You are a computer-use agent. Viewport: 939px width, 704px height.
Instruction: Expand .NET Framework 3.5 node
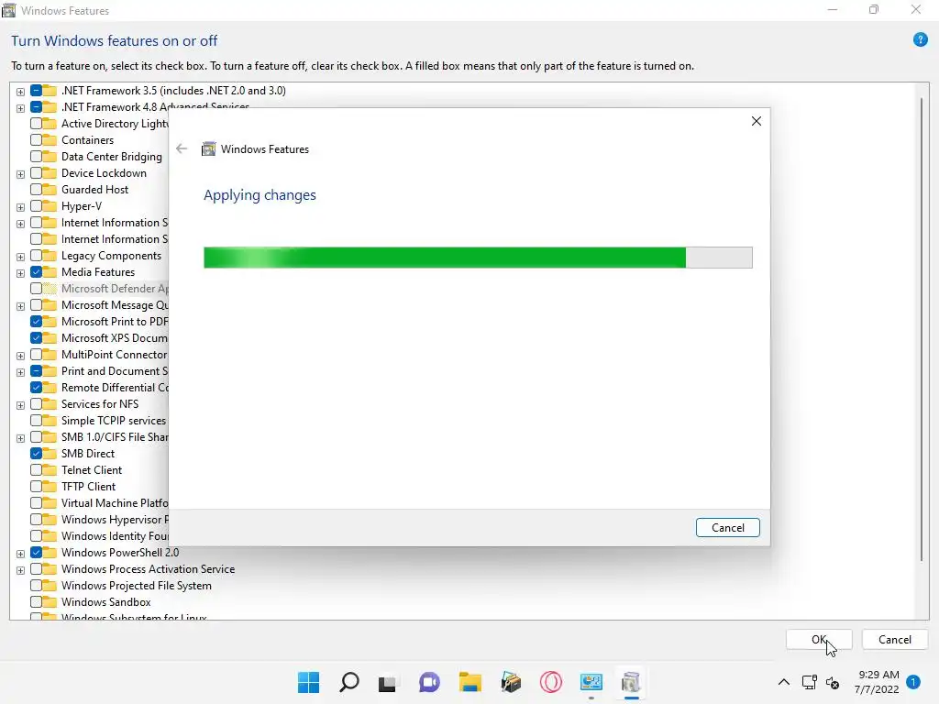tap(20, 92)
